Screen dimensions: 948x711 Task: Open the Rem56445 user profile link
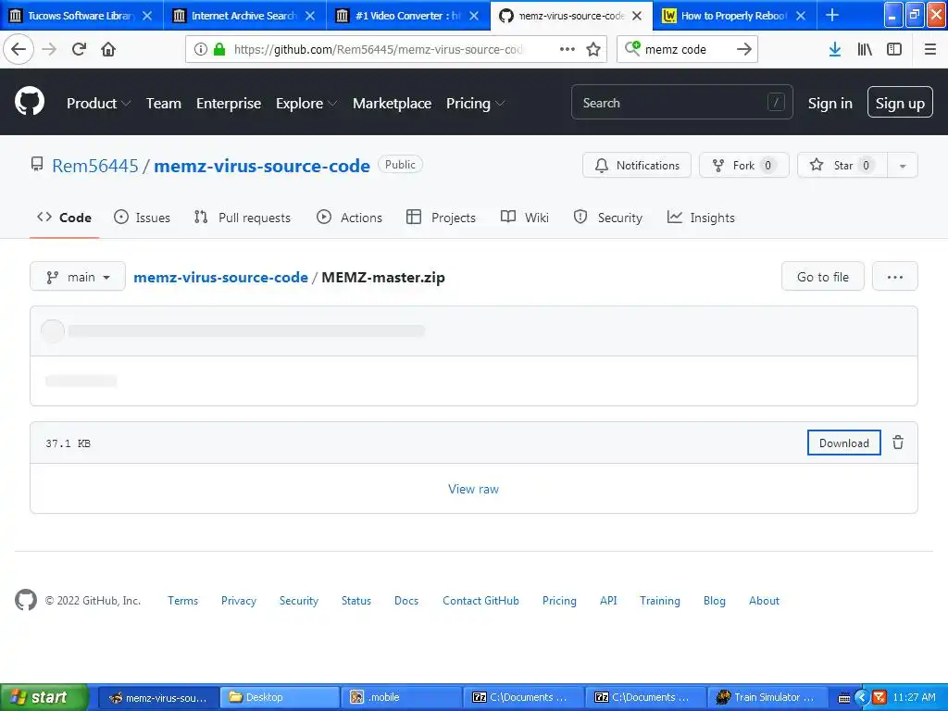click(95, 166)
